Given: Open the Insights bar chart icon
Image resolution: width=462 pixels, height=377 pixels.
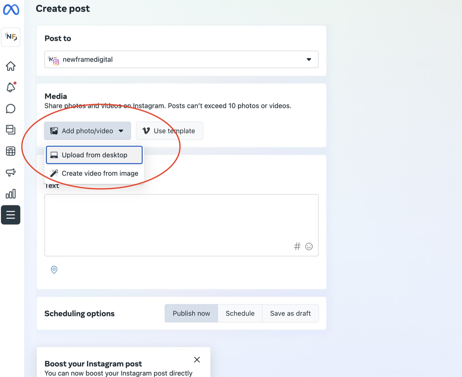Looking at the screenshot, I should 11,194.
